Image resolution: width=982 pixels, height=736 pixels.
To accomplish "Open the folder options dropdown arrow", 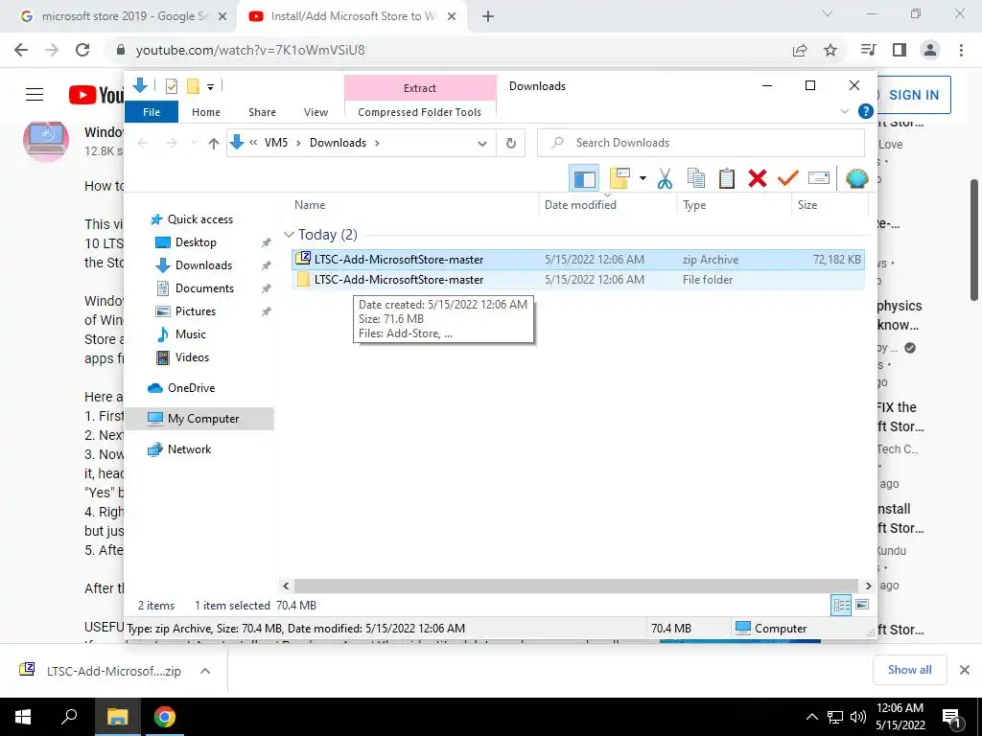I will point(643,179).
